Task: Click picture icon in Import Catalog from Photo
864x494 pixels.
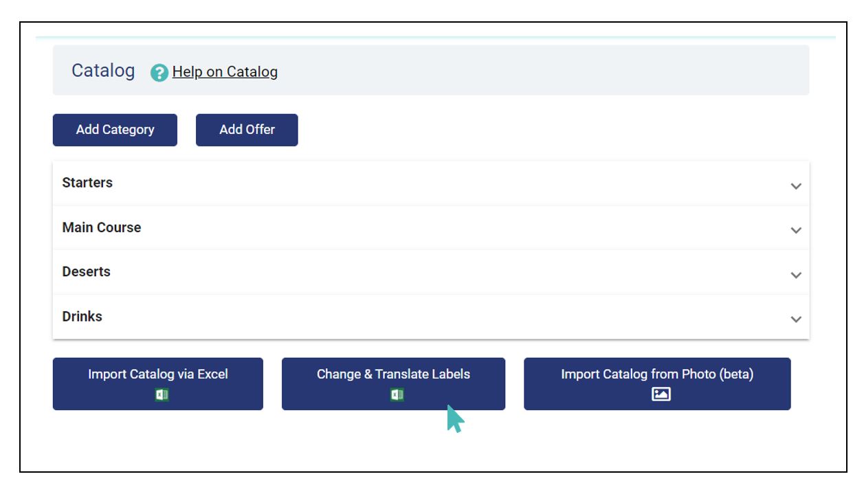Action: [661, 394]
